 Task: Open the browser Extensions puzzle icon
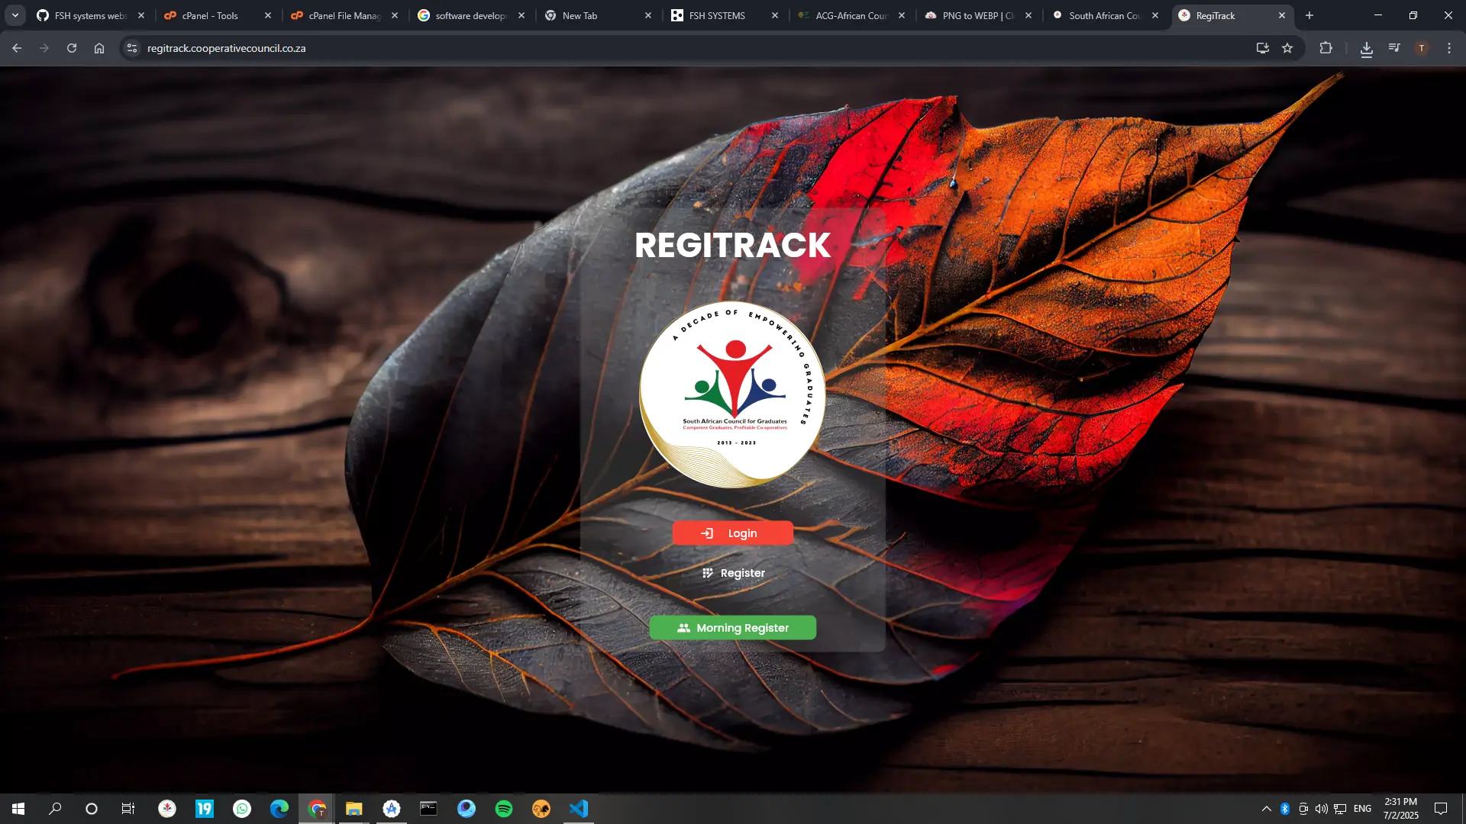[1326, 48]
